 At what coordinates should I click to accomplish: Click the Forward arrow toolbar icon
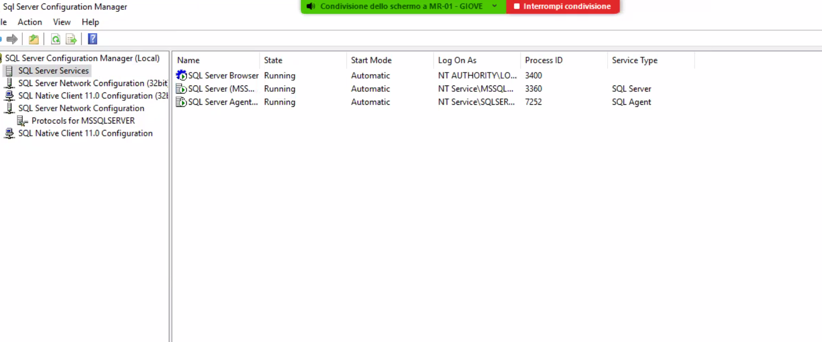[x=12, y=39]
